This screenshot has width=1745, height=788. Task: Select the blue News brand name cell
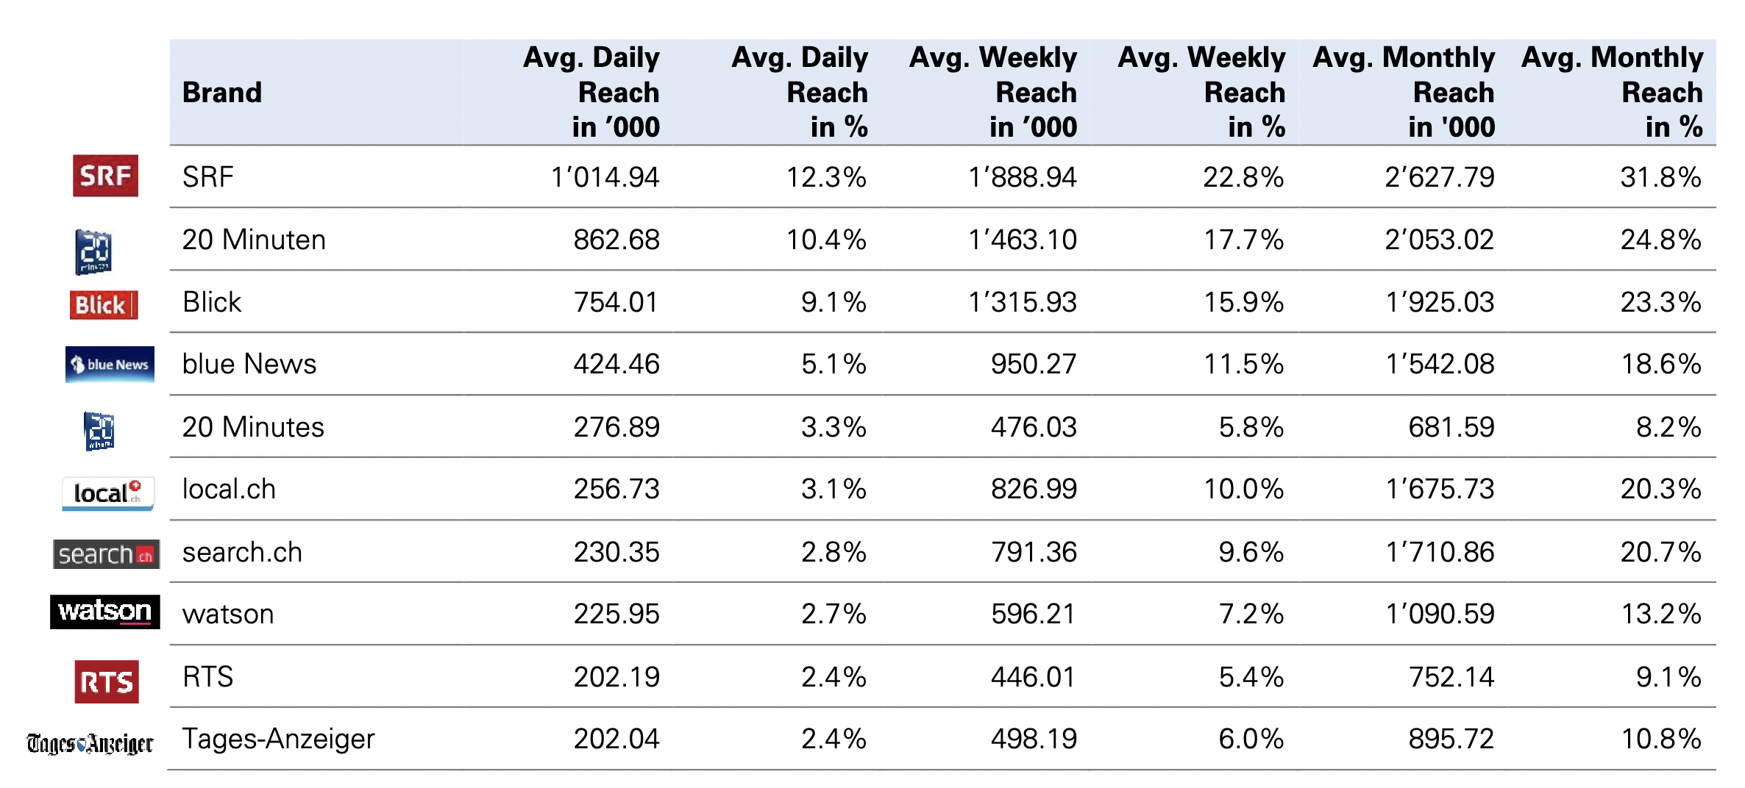249,364
